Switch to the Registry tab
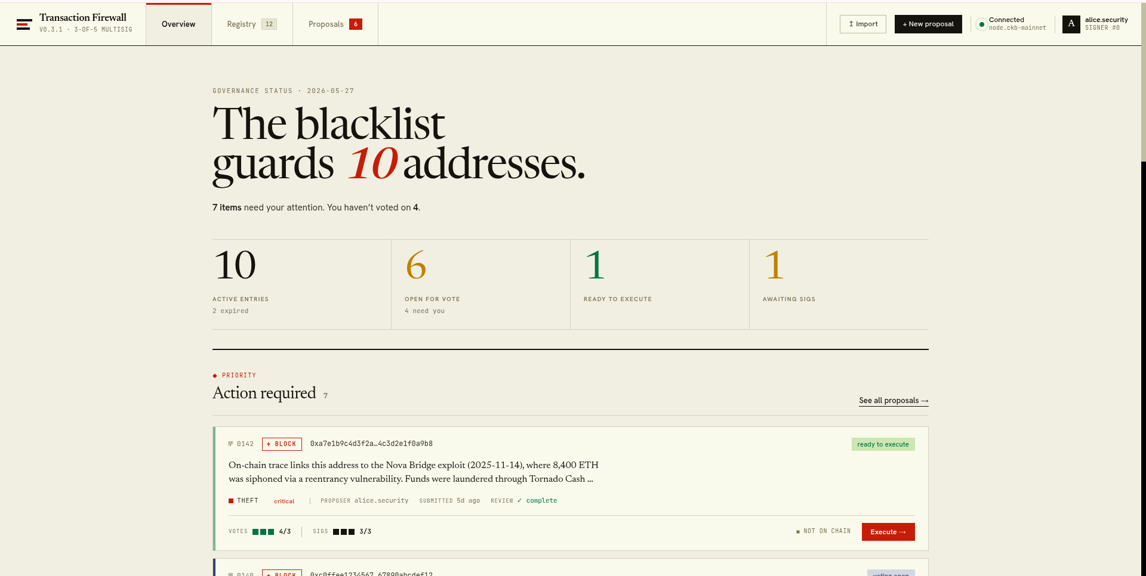 (x=252, y=24)
